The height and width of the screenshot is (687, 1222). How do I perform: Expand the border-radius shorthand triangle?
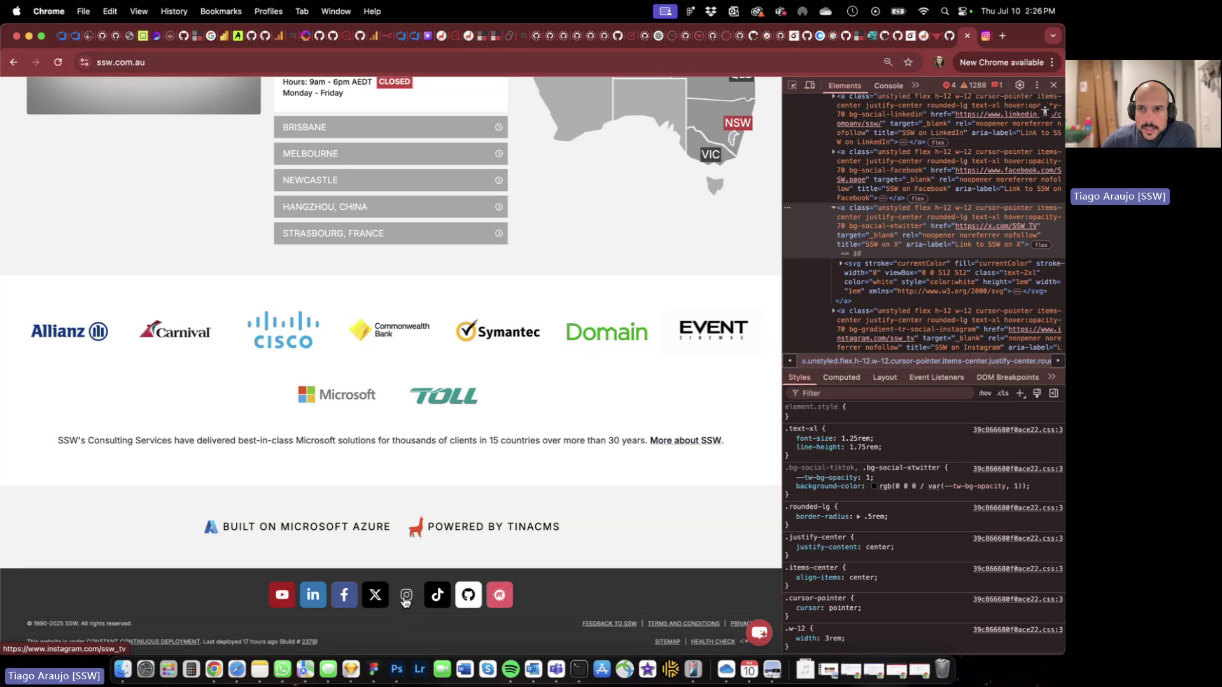[x=859, y=517]
